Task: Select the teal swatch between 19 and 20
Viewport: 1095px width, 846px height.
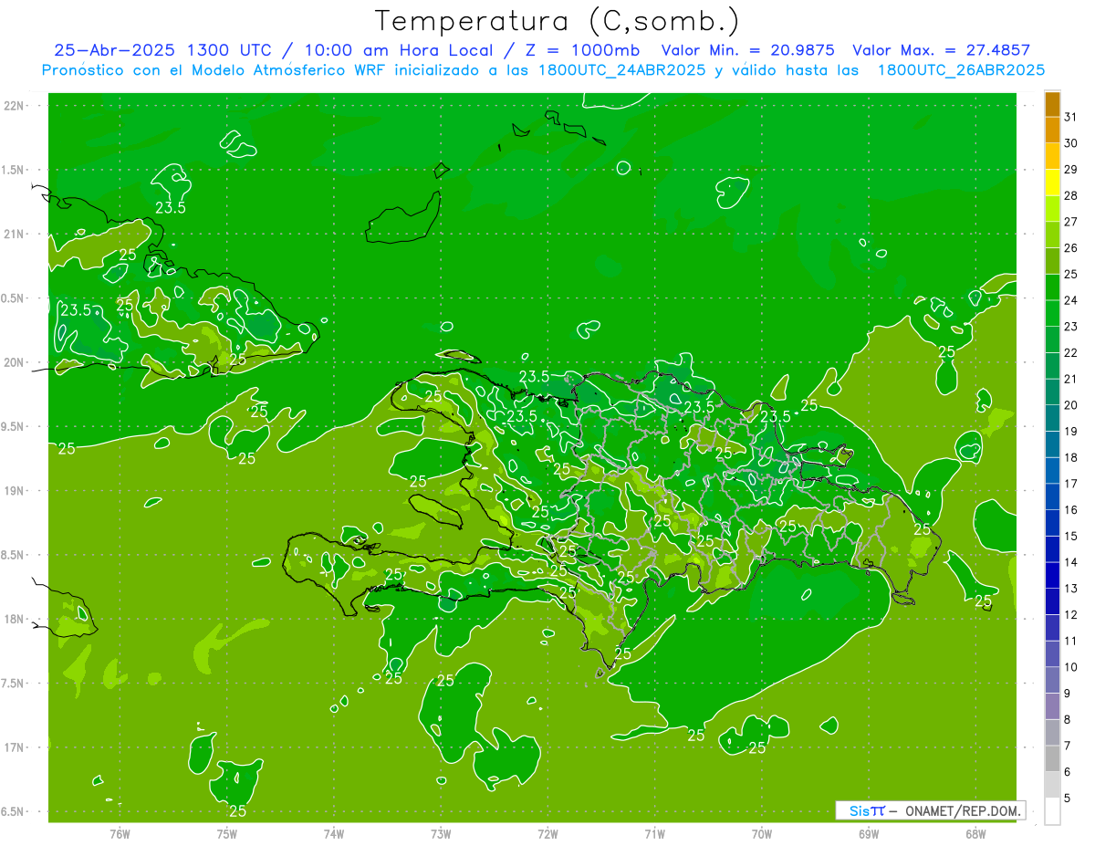Action: pos(1053,418)
